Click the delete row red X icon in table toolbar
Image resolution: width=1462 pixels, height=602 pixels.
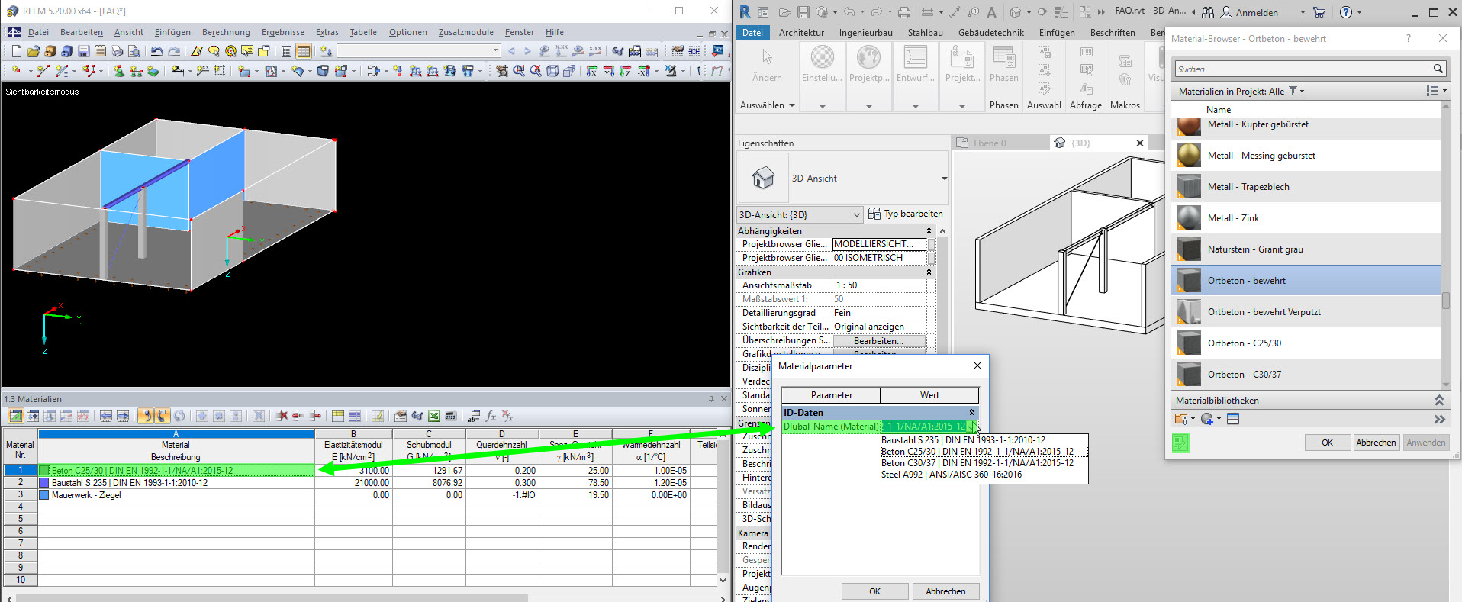[282, 416]
